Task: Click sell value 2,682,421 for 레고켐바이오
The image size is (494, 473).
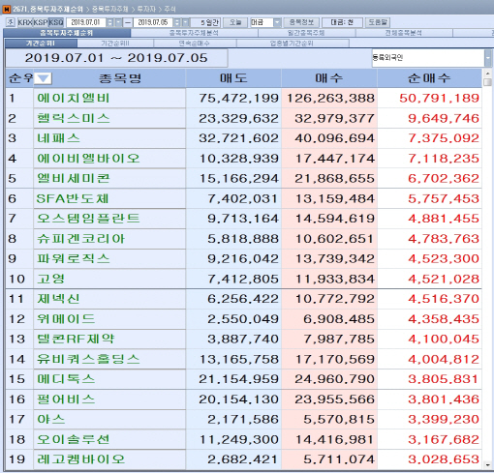Action: pos(242,459)
